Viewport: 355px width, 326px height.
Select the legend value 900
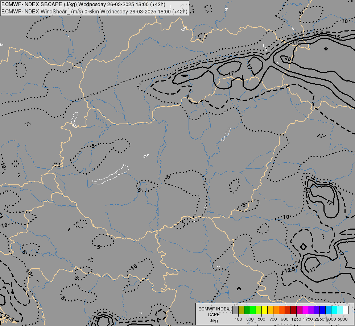[285, 319]
